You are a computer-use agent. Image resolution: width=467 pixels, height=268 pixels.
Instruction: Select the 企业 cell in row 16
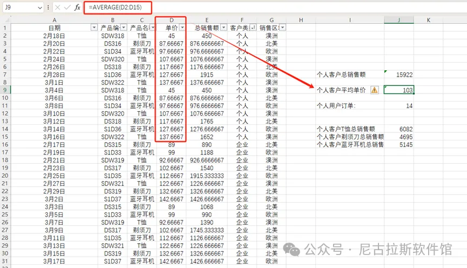coord(242,145)
